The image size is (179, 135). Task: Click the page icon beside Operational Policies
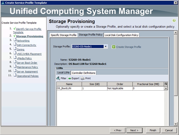click(15, 75)
